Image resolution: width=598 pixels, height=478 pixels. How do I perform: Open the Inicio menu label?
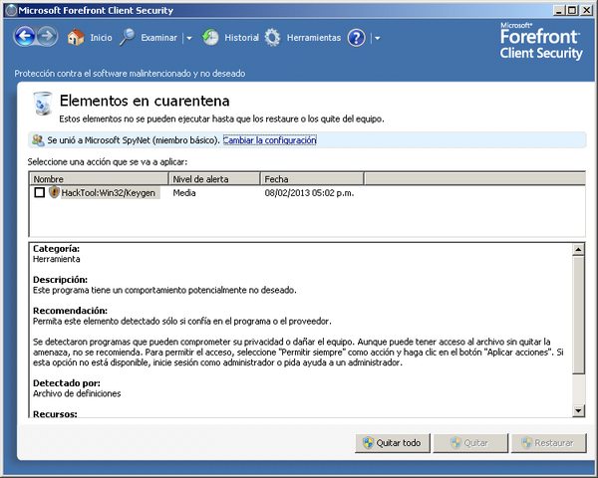(x=101, y=38)
